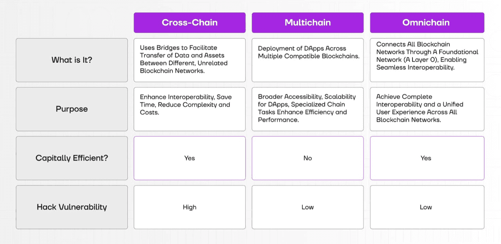Click High under Cross-Chain hack vulnerability
The height and width of the screenshot is (244, 501).
pyautogui.click(x=189, y=207)
